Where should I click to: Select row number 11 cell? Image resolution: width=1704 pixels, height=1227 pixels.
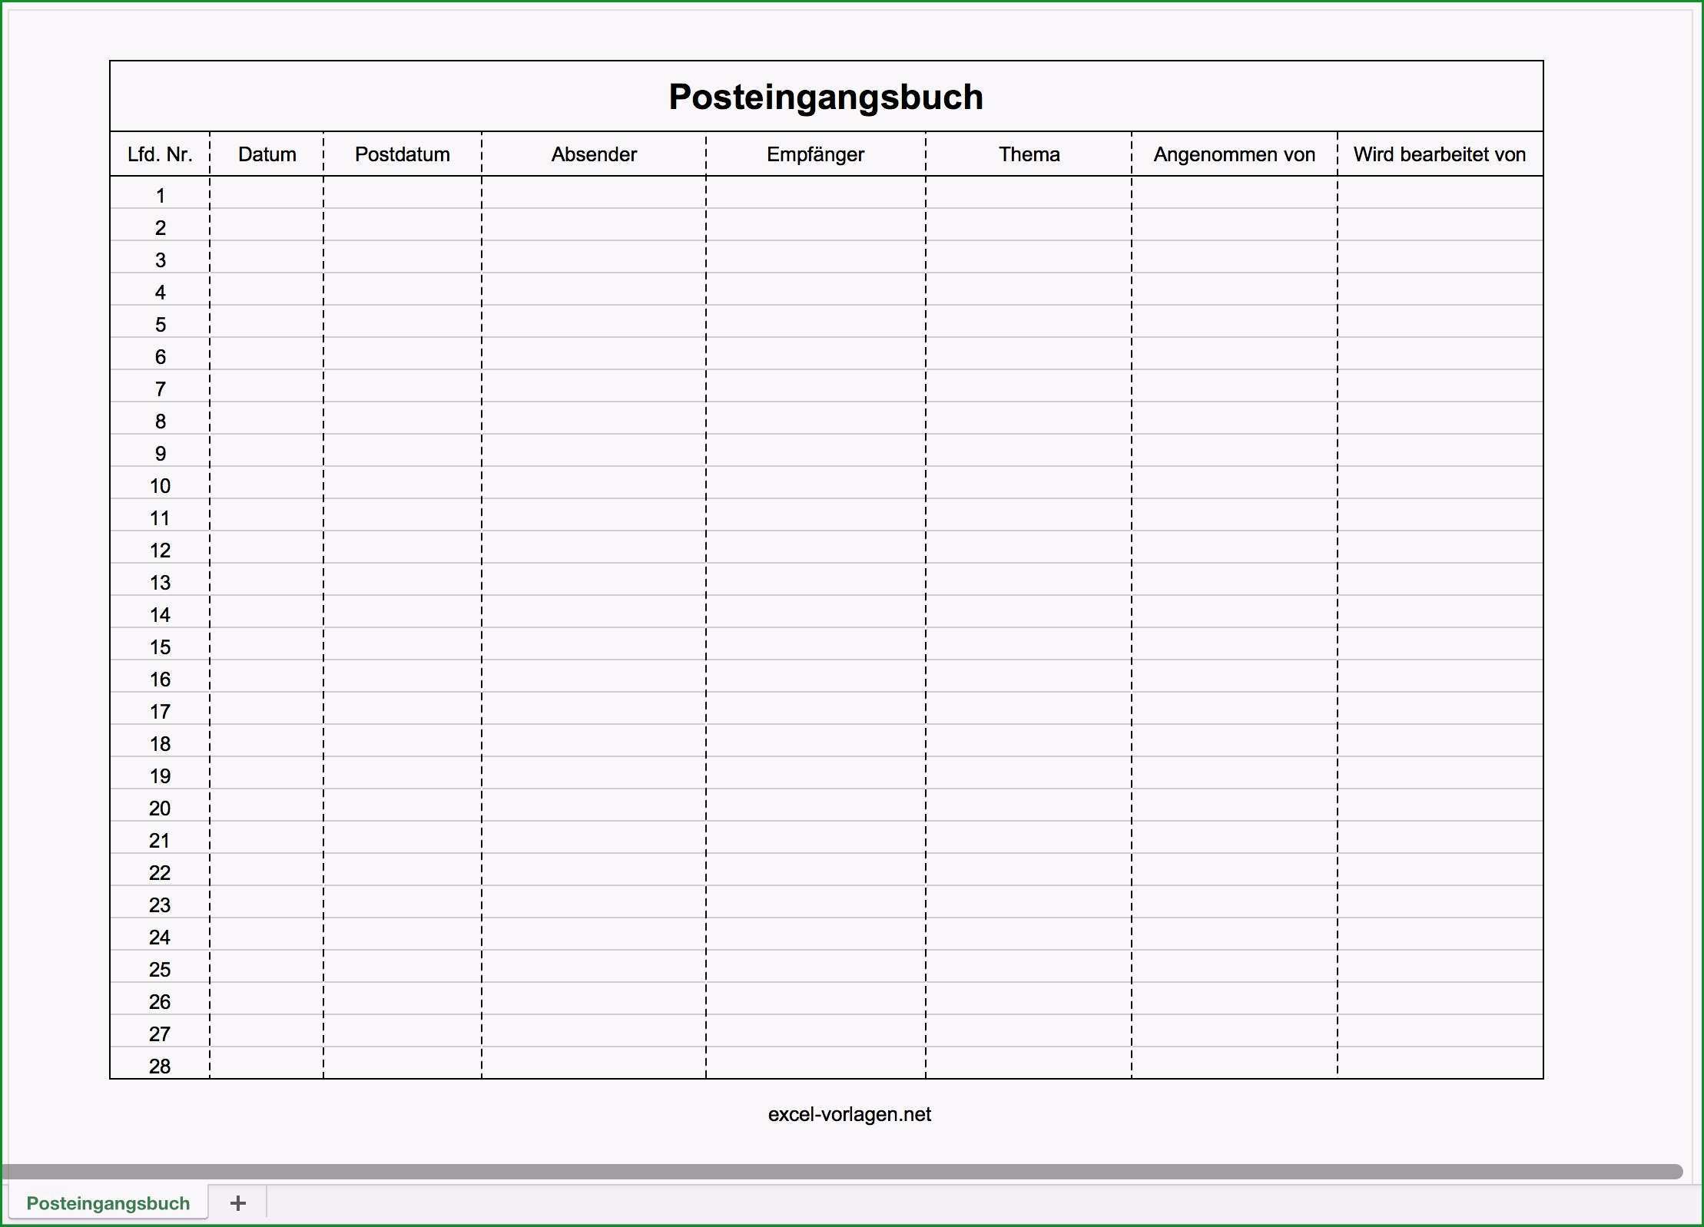160,515
